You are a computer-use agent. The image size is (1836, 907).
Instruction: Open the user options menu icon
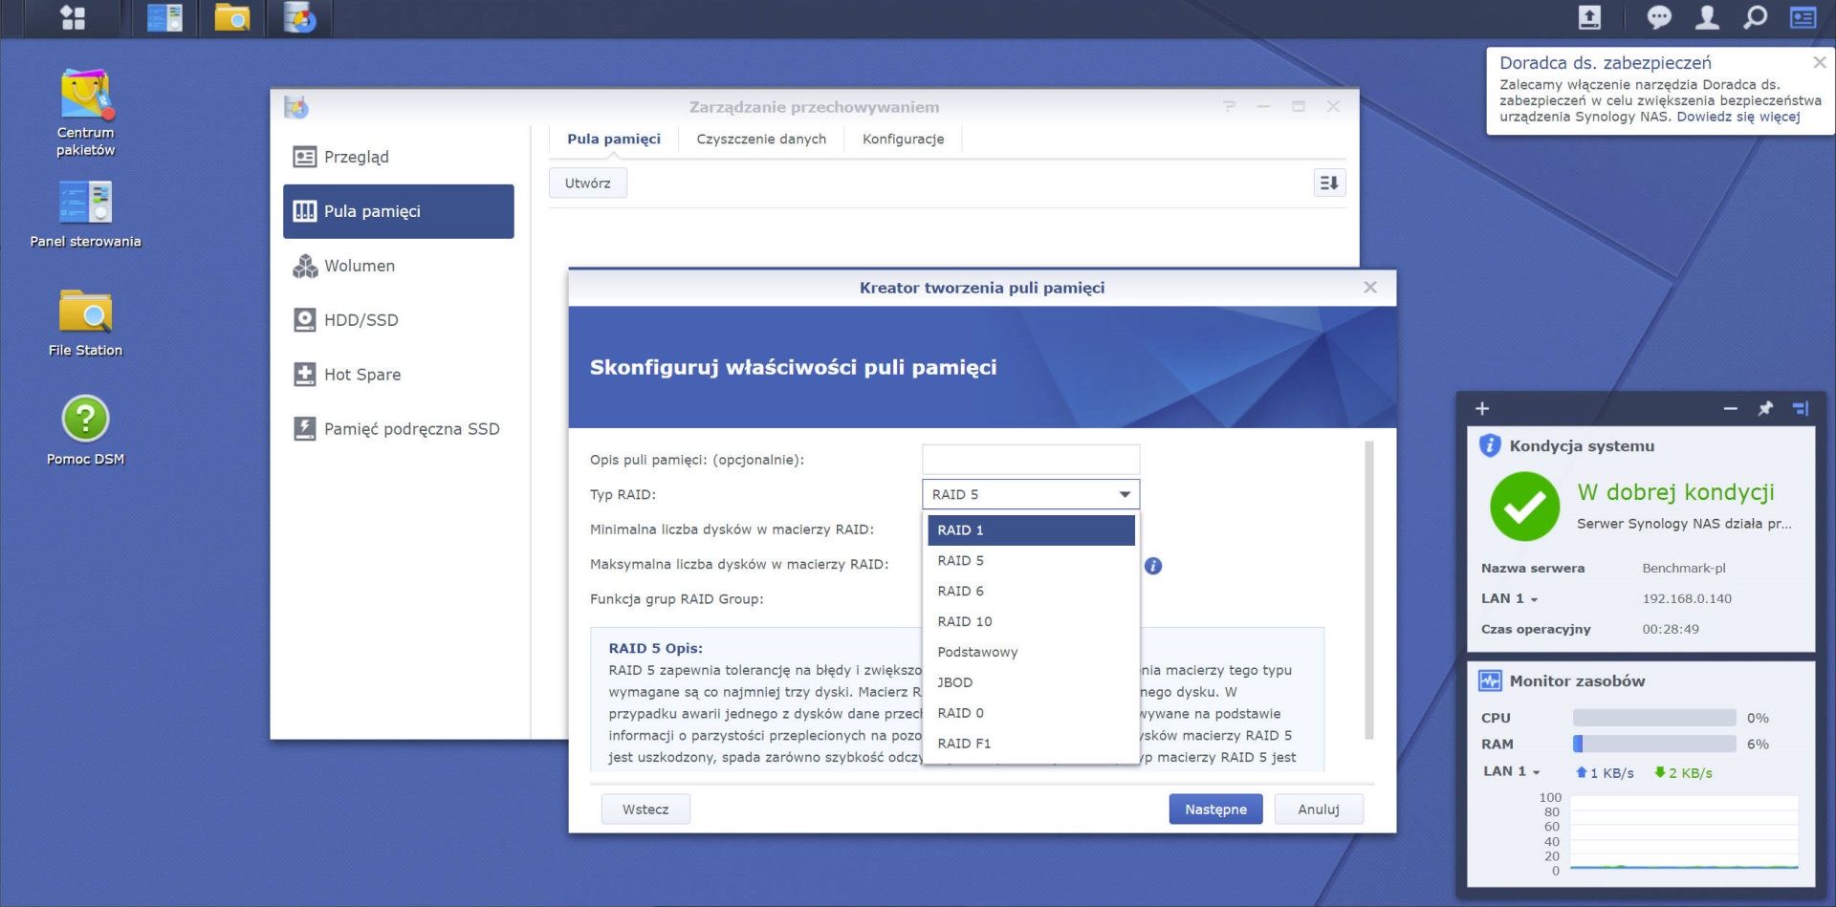(1707, 17)
